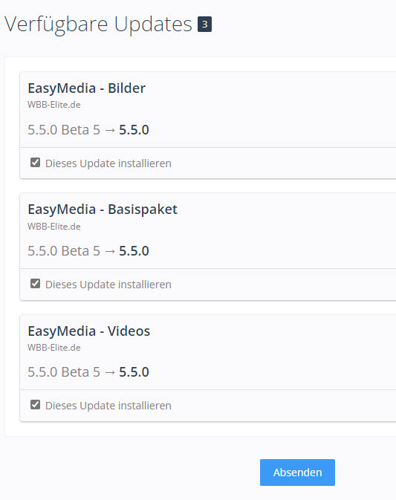Click the Absenden button
This screenshot has width=396, height=500.
(x=297, y=473)
